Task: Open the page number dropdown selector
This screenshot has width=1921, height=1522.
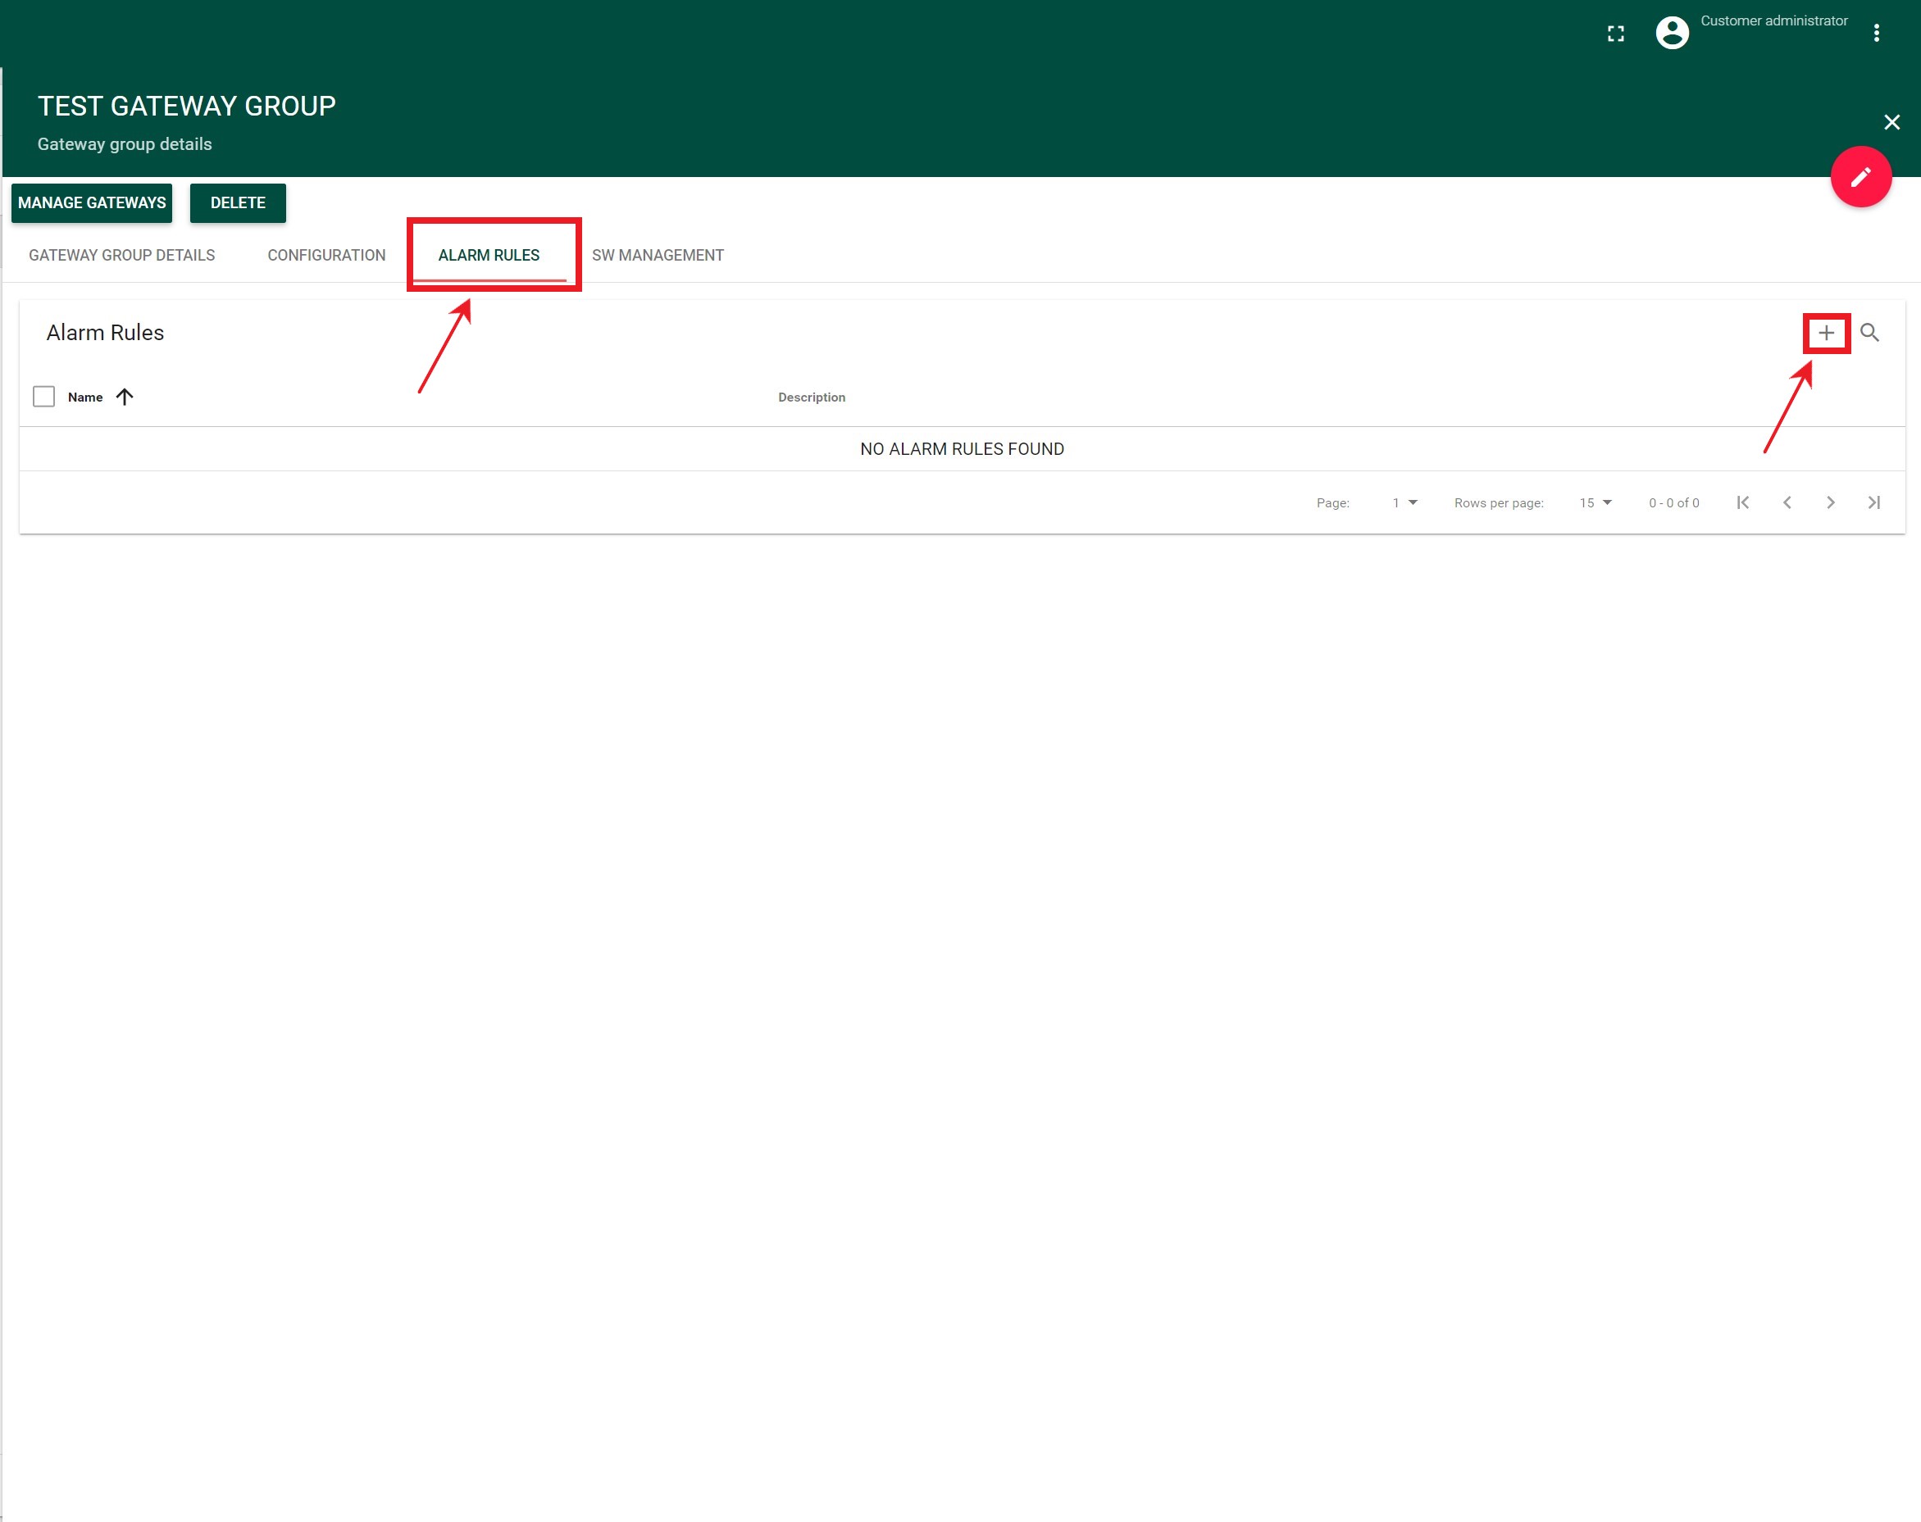Action: 1402,502
